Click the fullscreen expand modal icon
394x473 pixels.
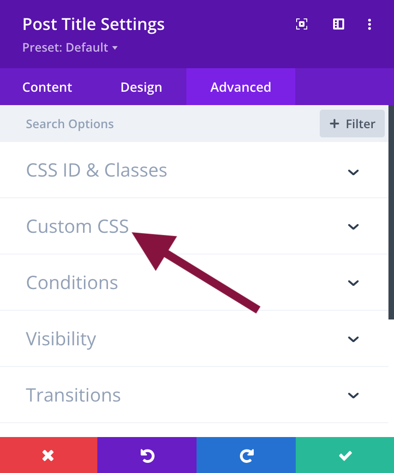click(x=302, y=24)
